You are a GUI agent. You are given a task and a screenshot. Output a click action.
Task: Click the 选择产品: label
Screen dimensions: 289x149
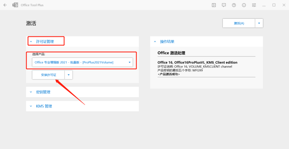[39, 54]
